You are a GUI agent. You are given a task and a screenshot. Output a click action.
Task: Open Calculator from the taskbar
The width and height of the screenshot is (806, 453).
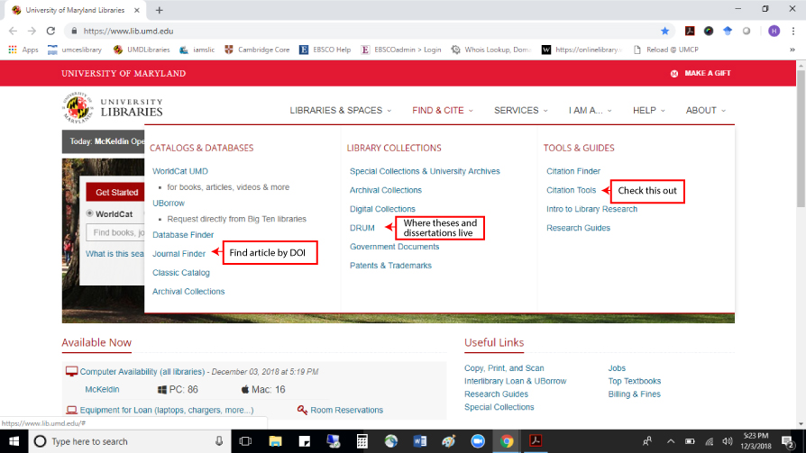tap(362, 441)
